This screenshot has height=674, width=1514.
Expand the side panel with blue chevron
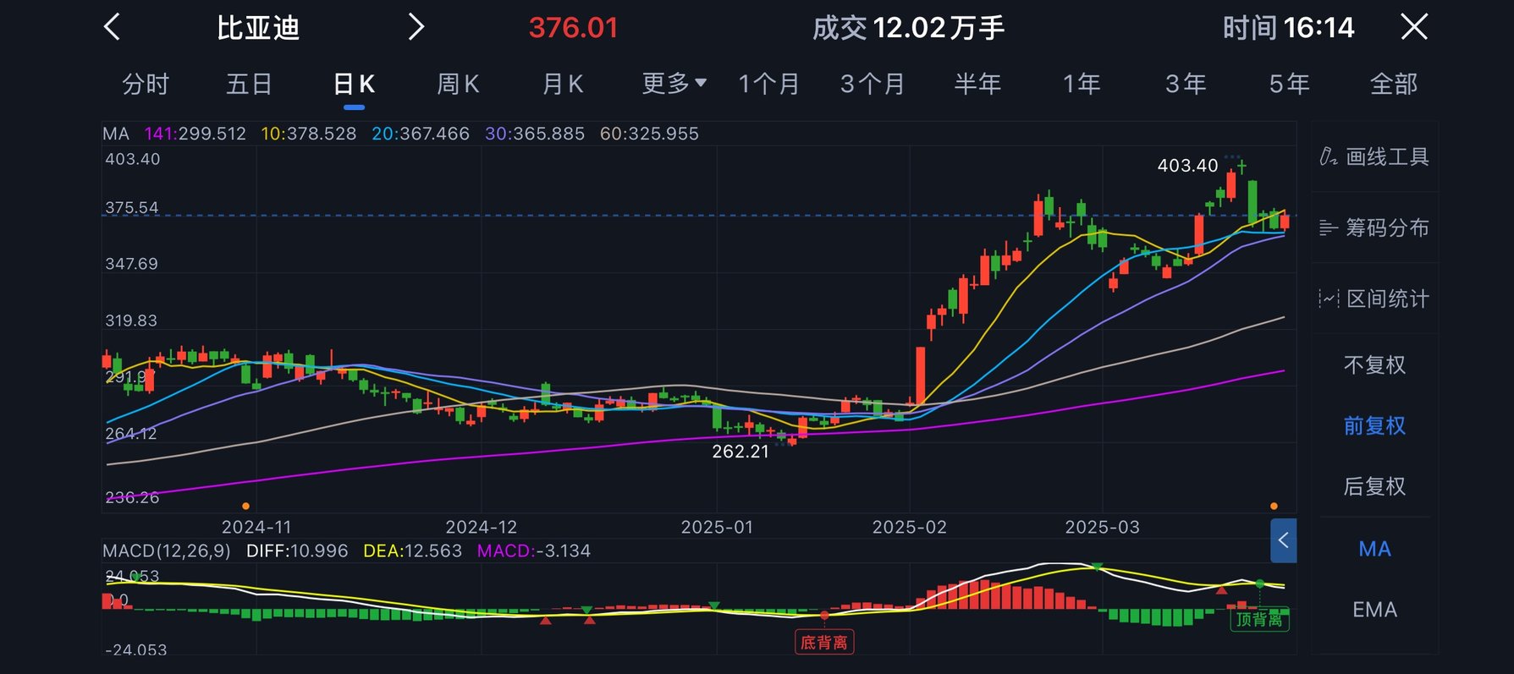coord(1283,540)
